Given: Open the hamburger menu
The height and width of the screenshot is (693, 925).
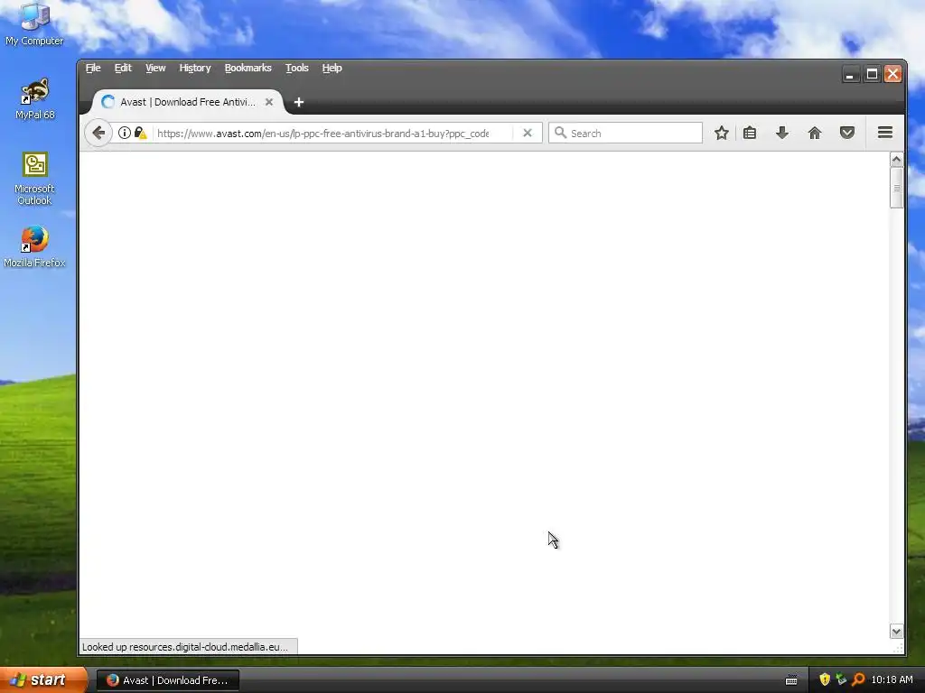Looking at the screenshot, I should point(885,134).
